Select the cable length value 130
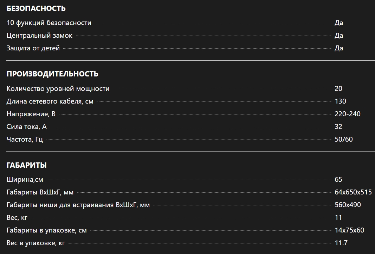 click(340, 101)
